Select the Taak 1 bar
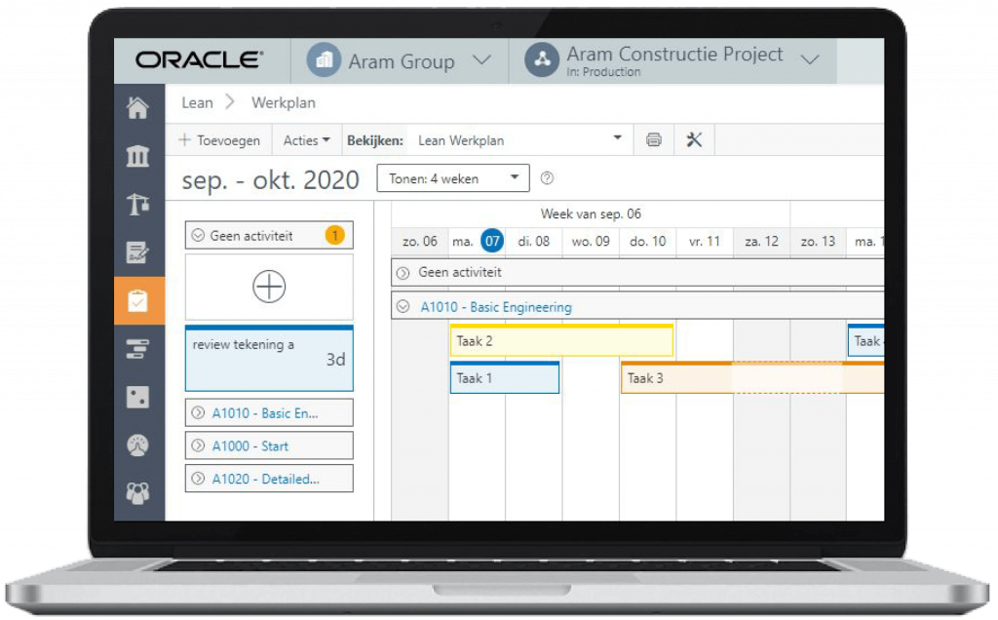The height and width of the screenshot is (620, 998). tap(505, 377)
